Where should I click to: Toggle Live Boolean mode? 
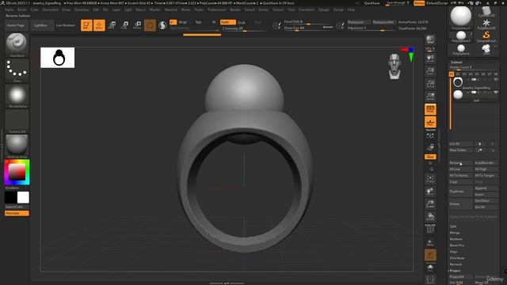(x=66, y=25)
